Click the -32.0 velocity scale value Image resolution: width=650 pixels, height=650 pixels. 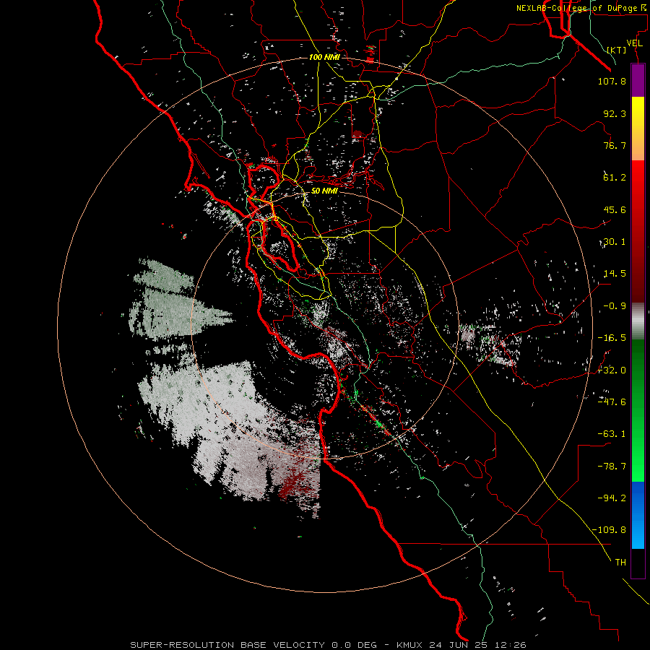pyautogui.click(x=612, y=370)
